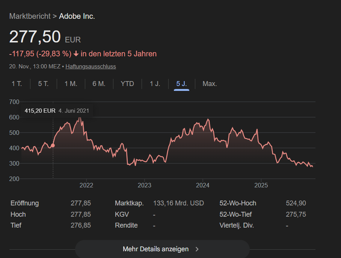This screenshot has height=258, width=341.
Task: Click the EUR currency label beside price
Action: 73,40
